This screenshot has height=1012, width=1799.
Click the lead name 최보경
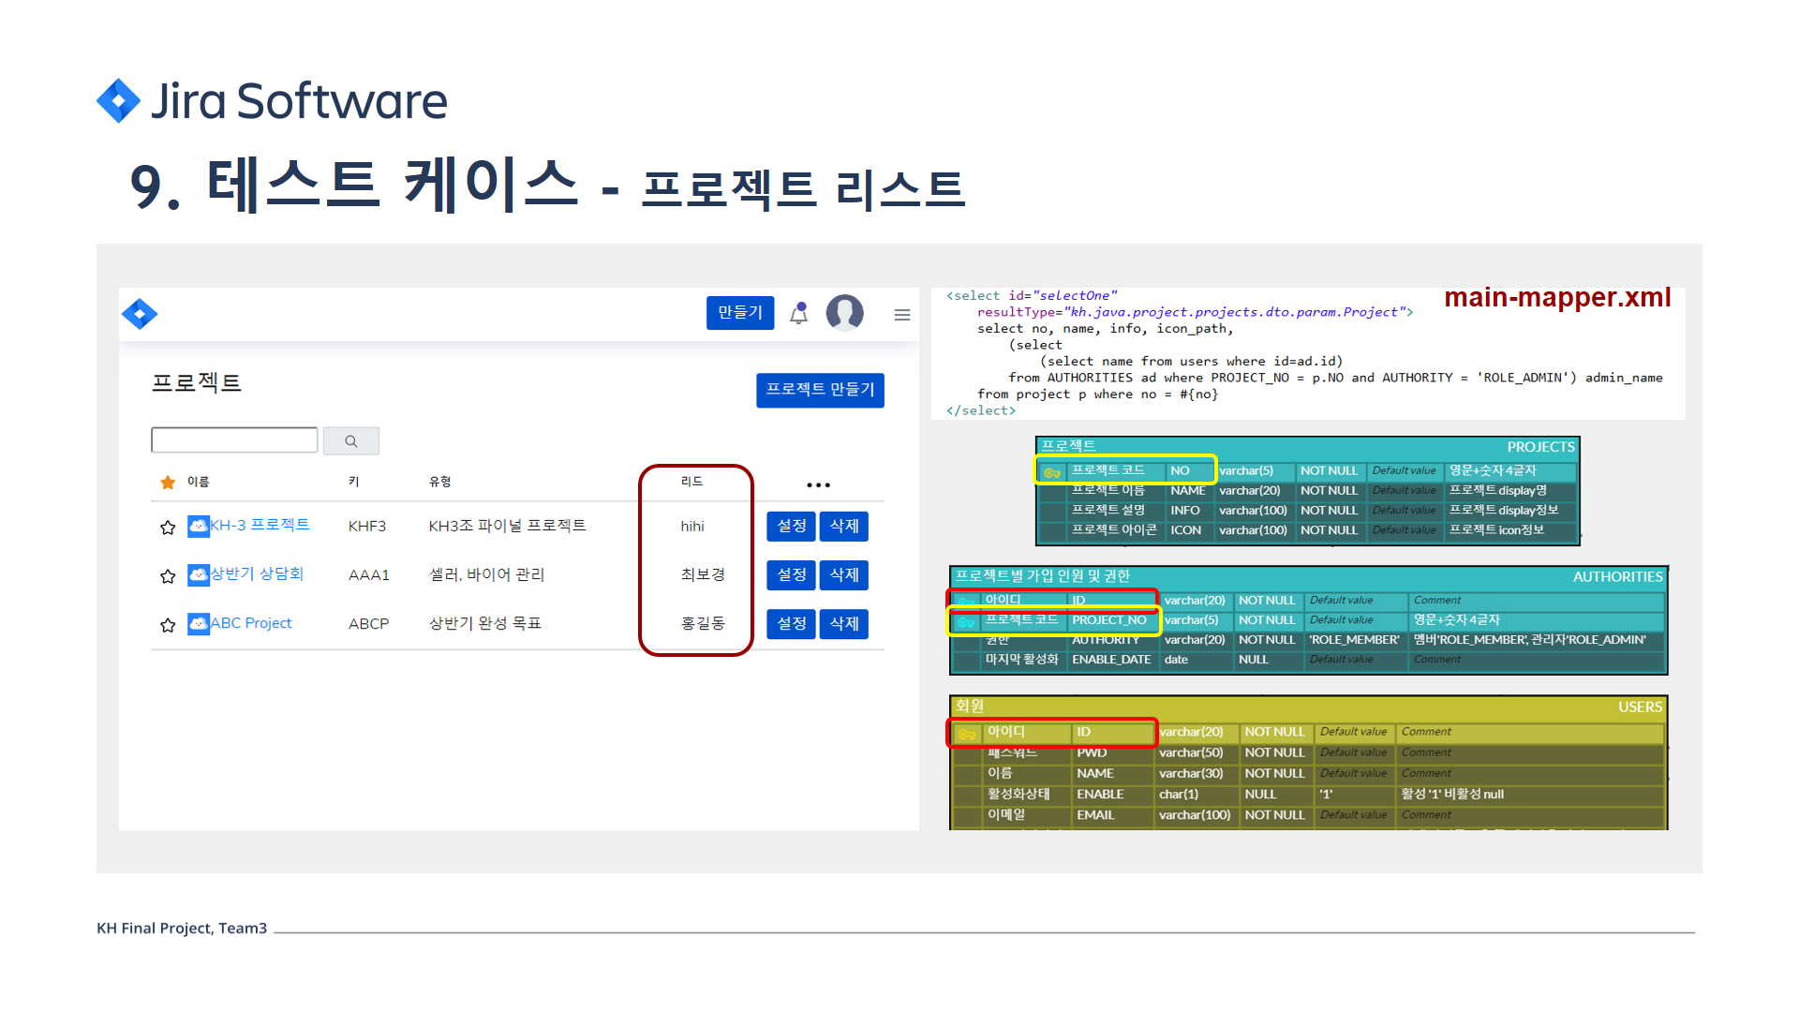click(x=703, y=574)
